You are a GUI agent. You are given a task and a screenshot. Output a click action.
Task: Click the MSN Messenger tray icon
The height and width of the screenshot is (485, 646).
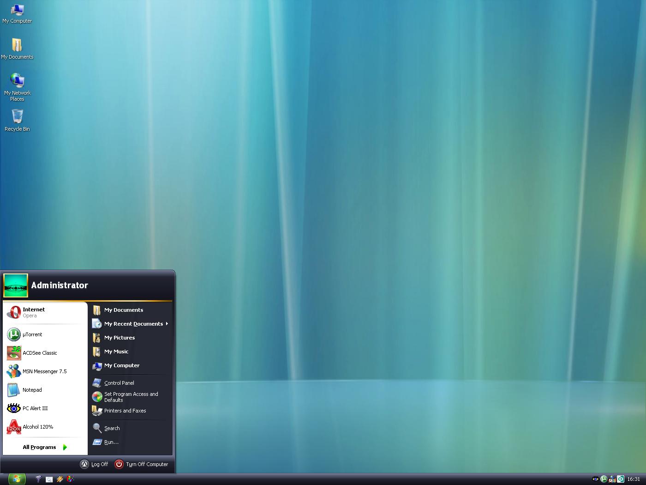(612, 479)
